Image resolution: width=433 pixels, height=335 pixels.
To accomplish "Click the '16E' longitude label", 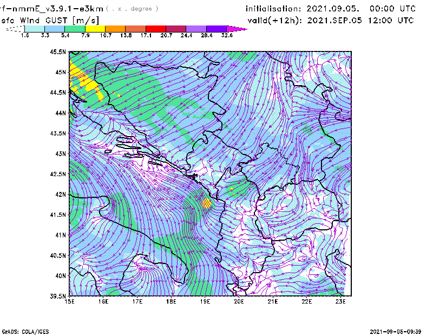I will 103,301.
